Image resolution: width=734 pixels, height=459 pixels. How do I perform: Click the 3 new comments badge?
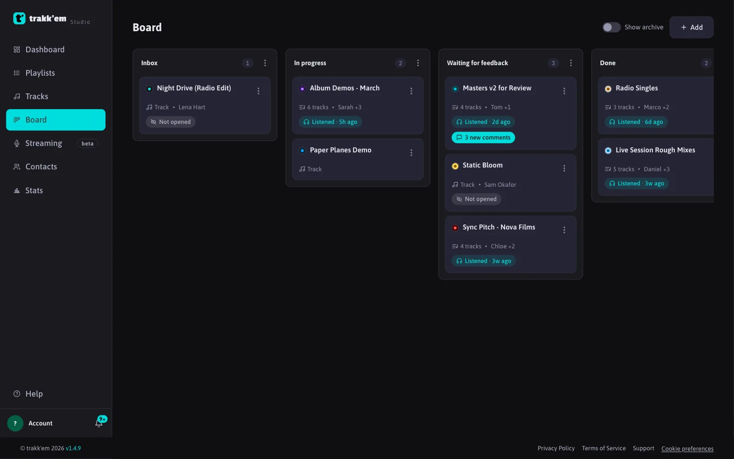[x=483, y=138]
